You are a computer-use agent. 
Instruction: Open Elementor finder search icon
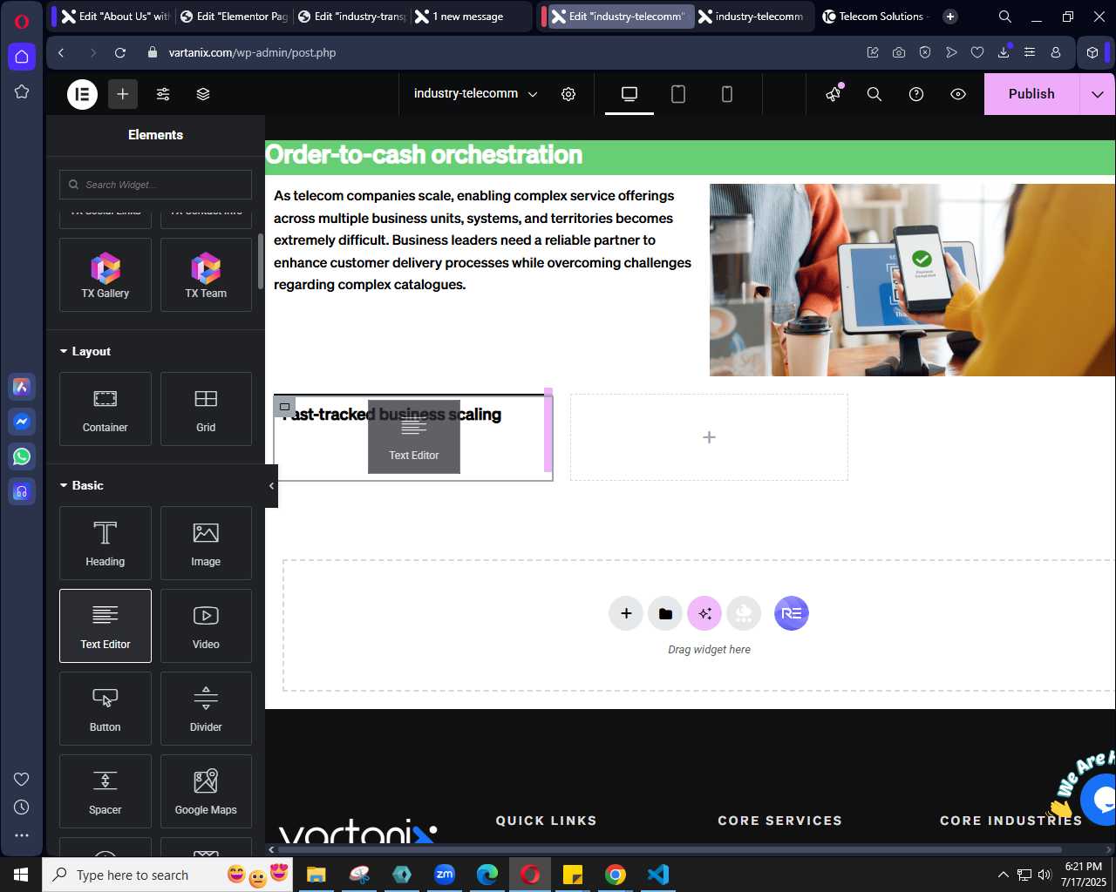(874, 94)
